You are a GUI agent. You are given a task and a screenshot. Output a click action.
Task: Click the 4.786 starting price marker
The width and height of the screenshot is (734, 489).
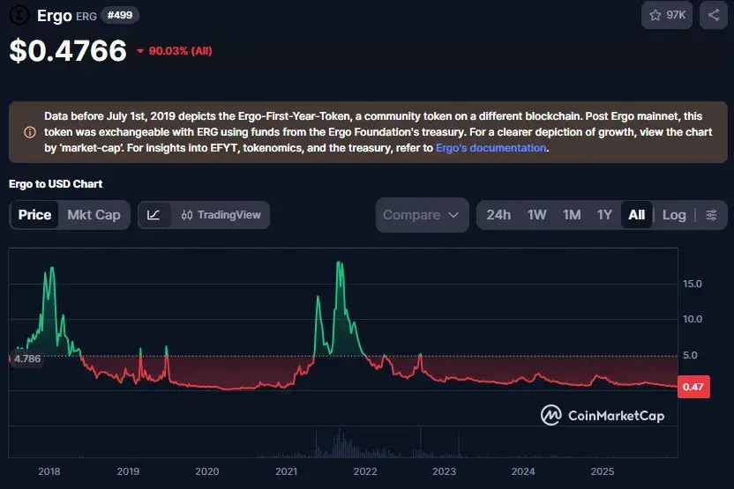26,359
